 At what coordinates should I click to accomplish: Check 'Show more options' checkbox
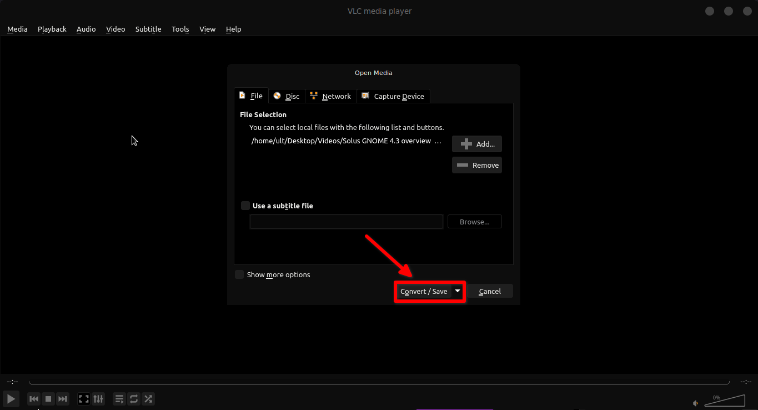[x=239, y=274]
